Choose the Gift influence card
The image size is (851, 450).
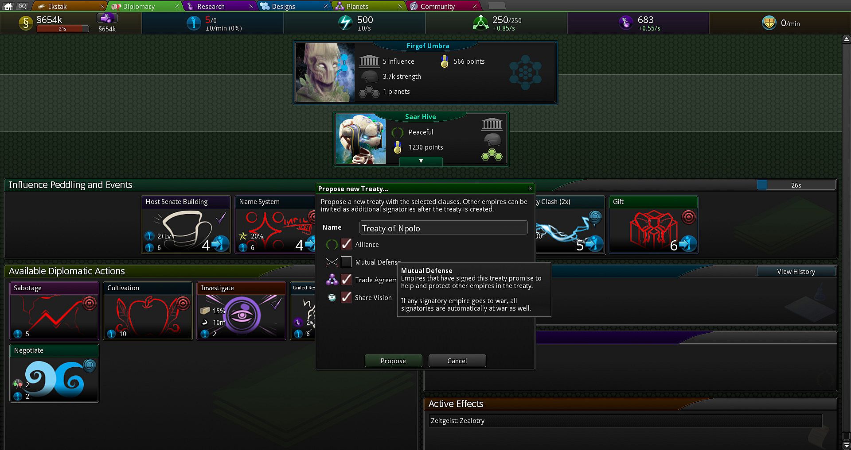point(653,224)
